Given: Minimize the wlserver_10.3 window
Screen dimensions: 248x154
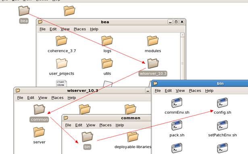Looking at the screenshot, I should click(148, 91).
